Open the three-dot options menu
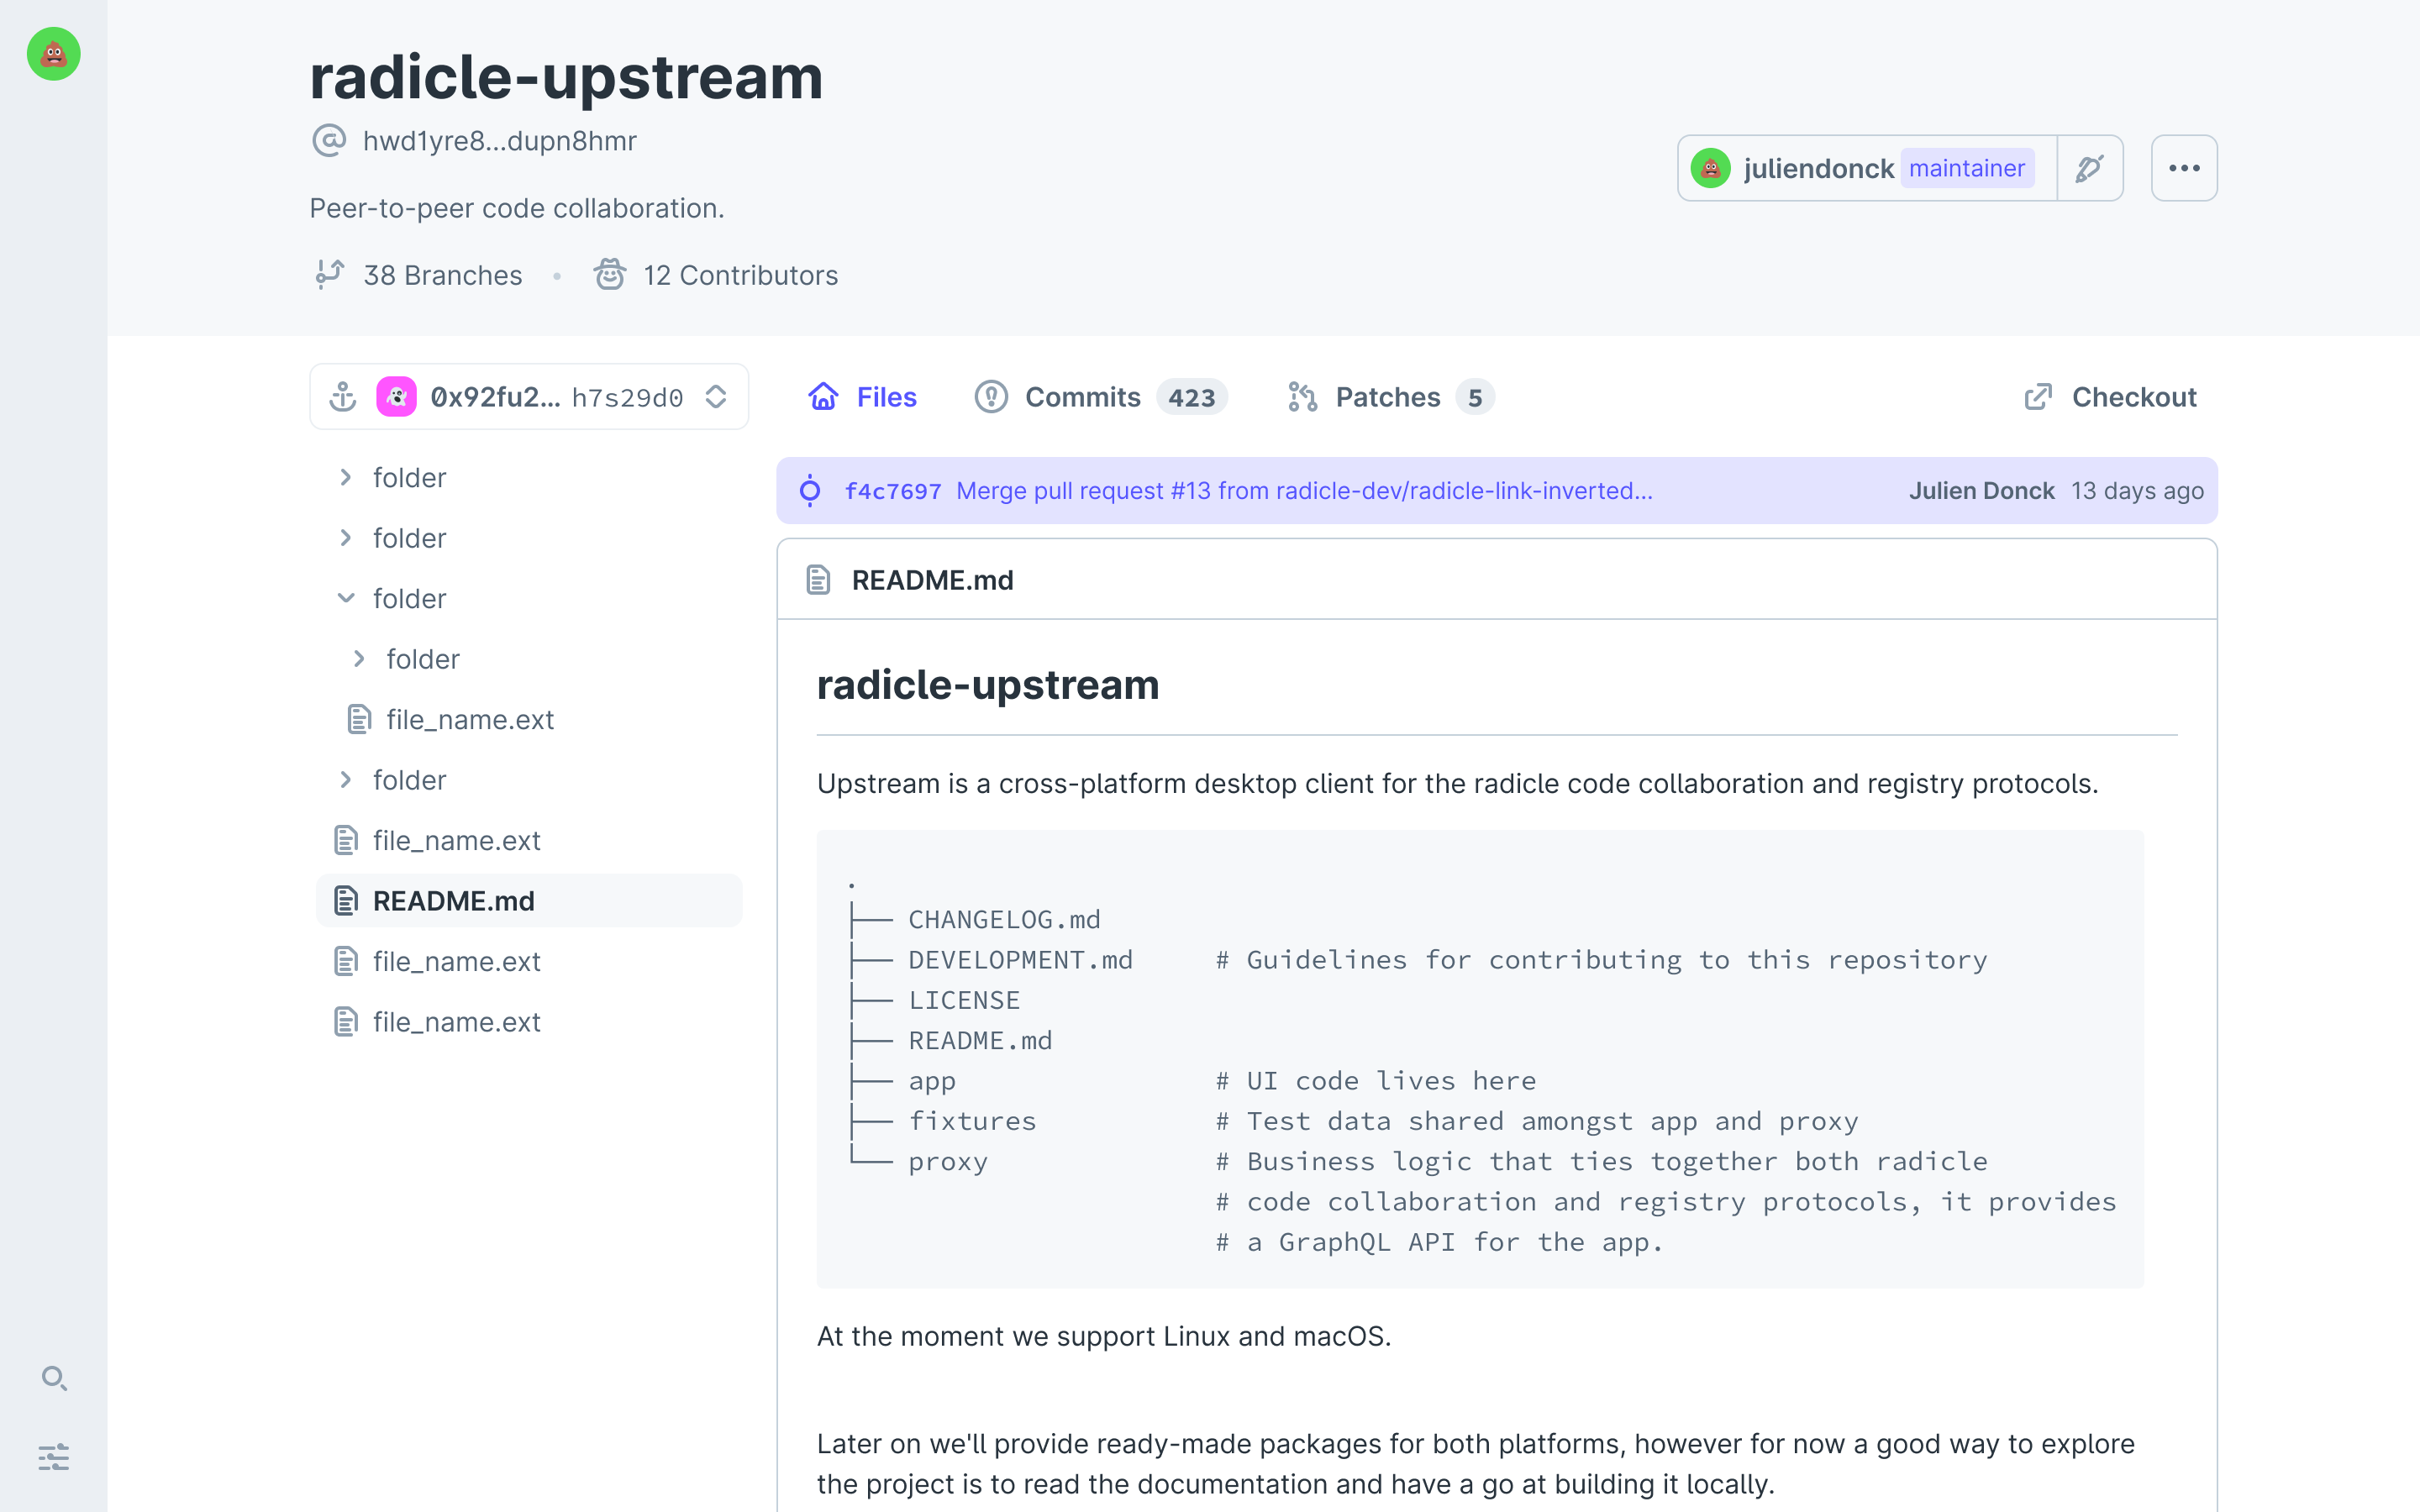The width and height of the screenshot is (2420, 1512). (2184, 168)
